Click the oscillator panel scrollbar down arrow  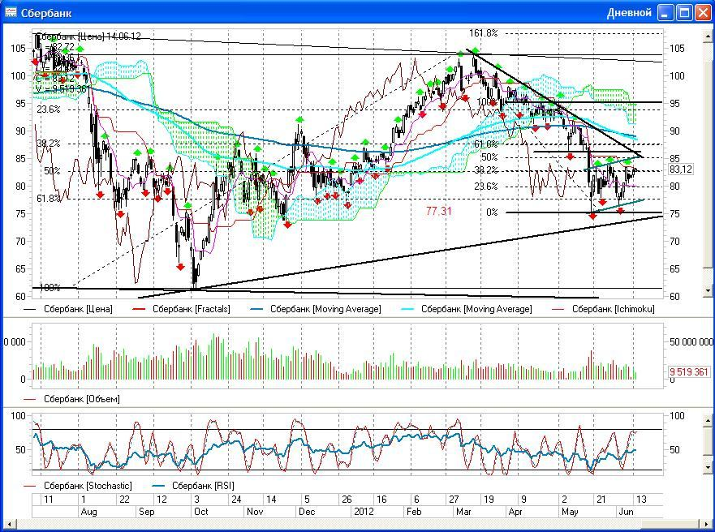pyautogui.click(x=708, y=467)
